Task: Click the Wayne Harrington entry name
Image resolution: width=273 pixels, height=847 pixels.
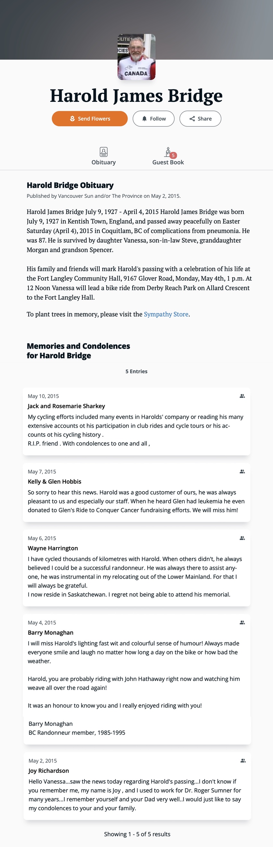Action: point(53,548)
